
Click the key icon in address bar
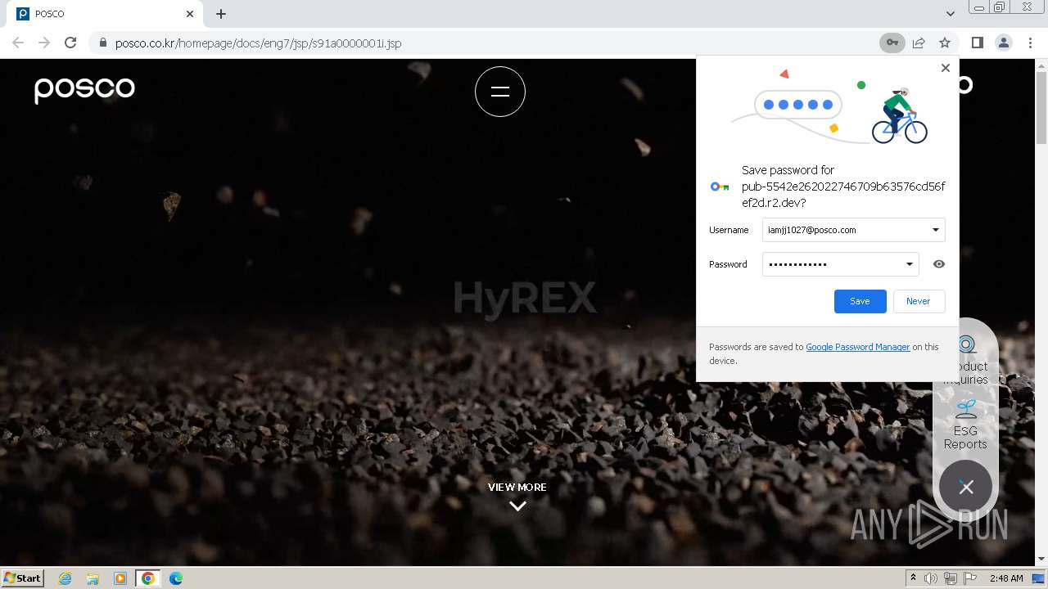tap(892, 43)
